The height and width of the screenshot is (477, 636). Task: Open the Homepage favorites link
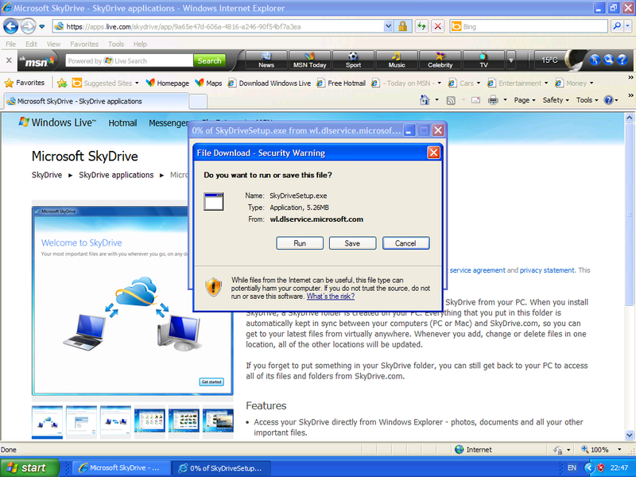coord(167,83)
